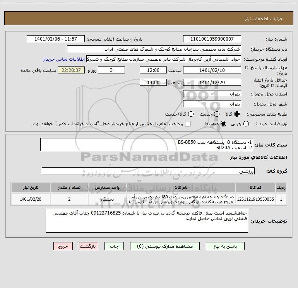Image resolution: width=298 pixels, height=288 pixels.
Task: Click مشاهده مدارک پیوستی button
Action: point(165,246)
